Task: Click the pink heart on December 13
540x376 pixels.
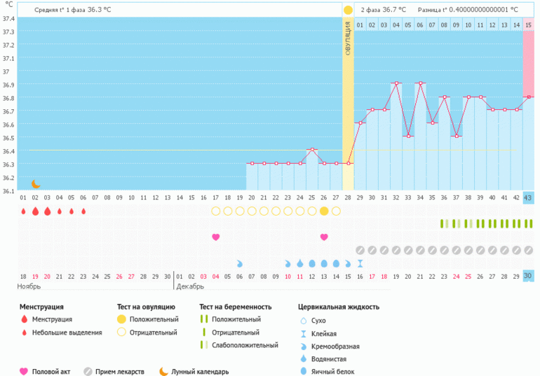Action: pyautogui.click(x=324, y=237)
